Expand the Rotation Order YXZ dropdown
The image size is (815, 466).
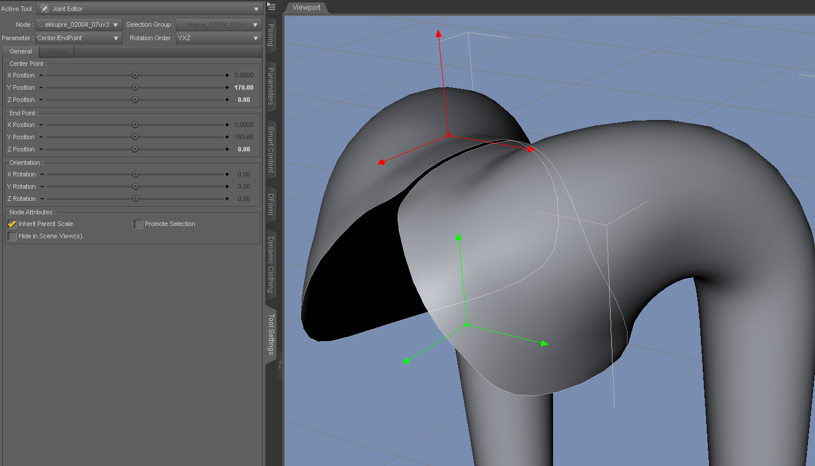(218, 38)
